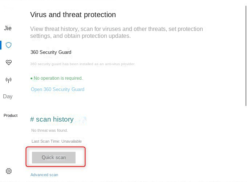Viewport: 247px width, 182px height.
Task: Select the shield Virus protection sidebar icon
Action: 9,45
